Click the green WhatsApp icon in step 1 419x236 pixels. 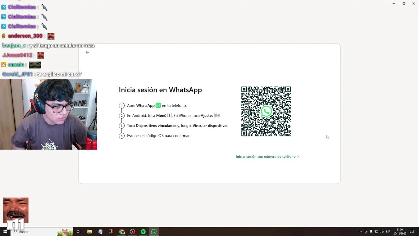point(158,106)
